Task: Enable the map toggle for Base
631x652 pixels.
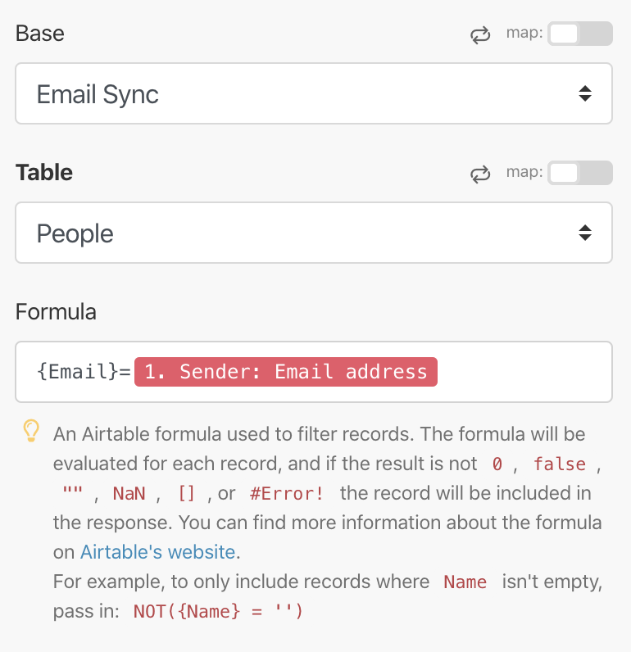Action: click(580, 34)
